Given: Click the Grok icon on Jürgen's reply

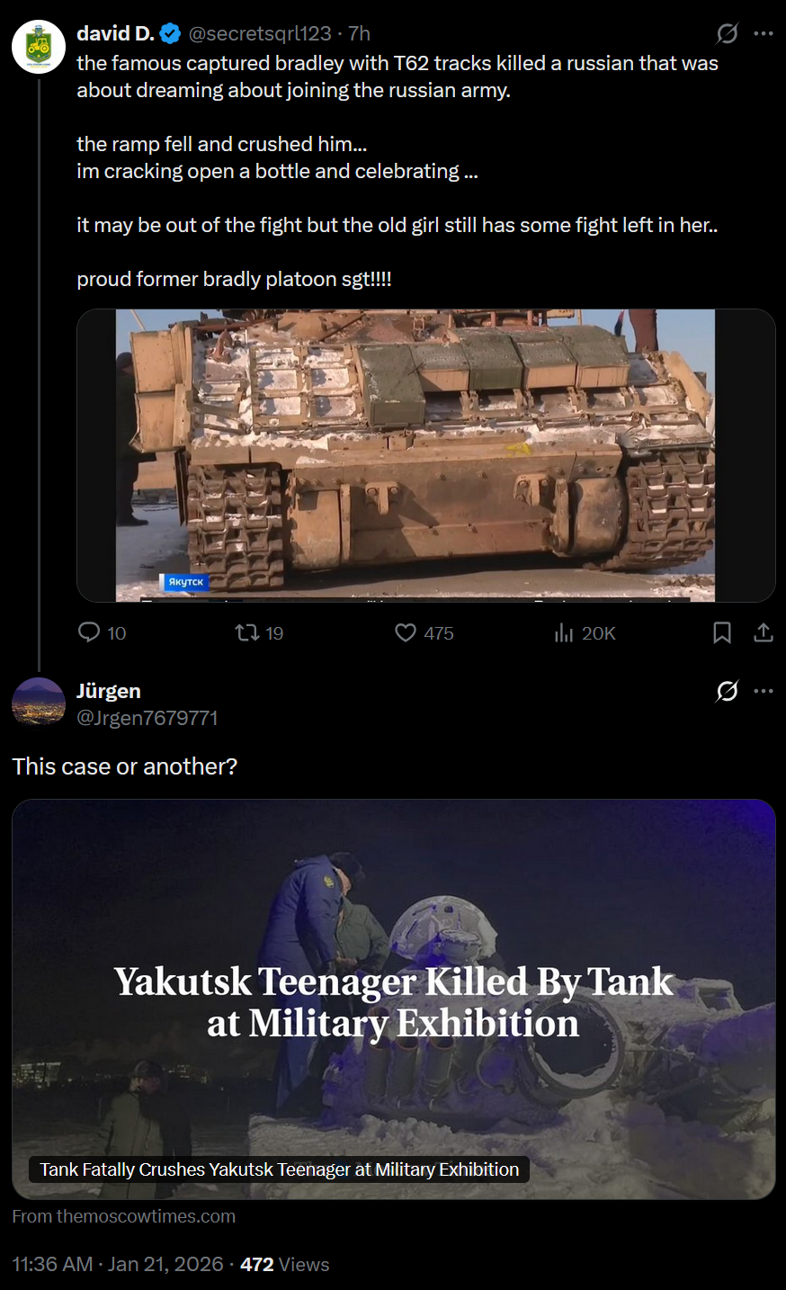Looking at the screenshot, I should (727, 691).
